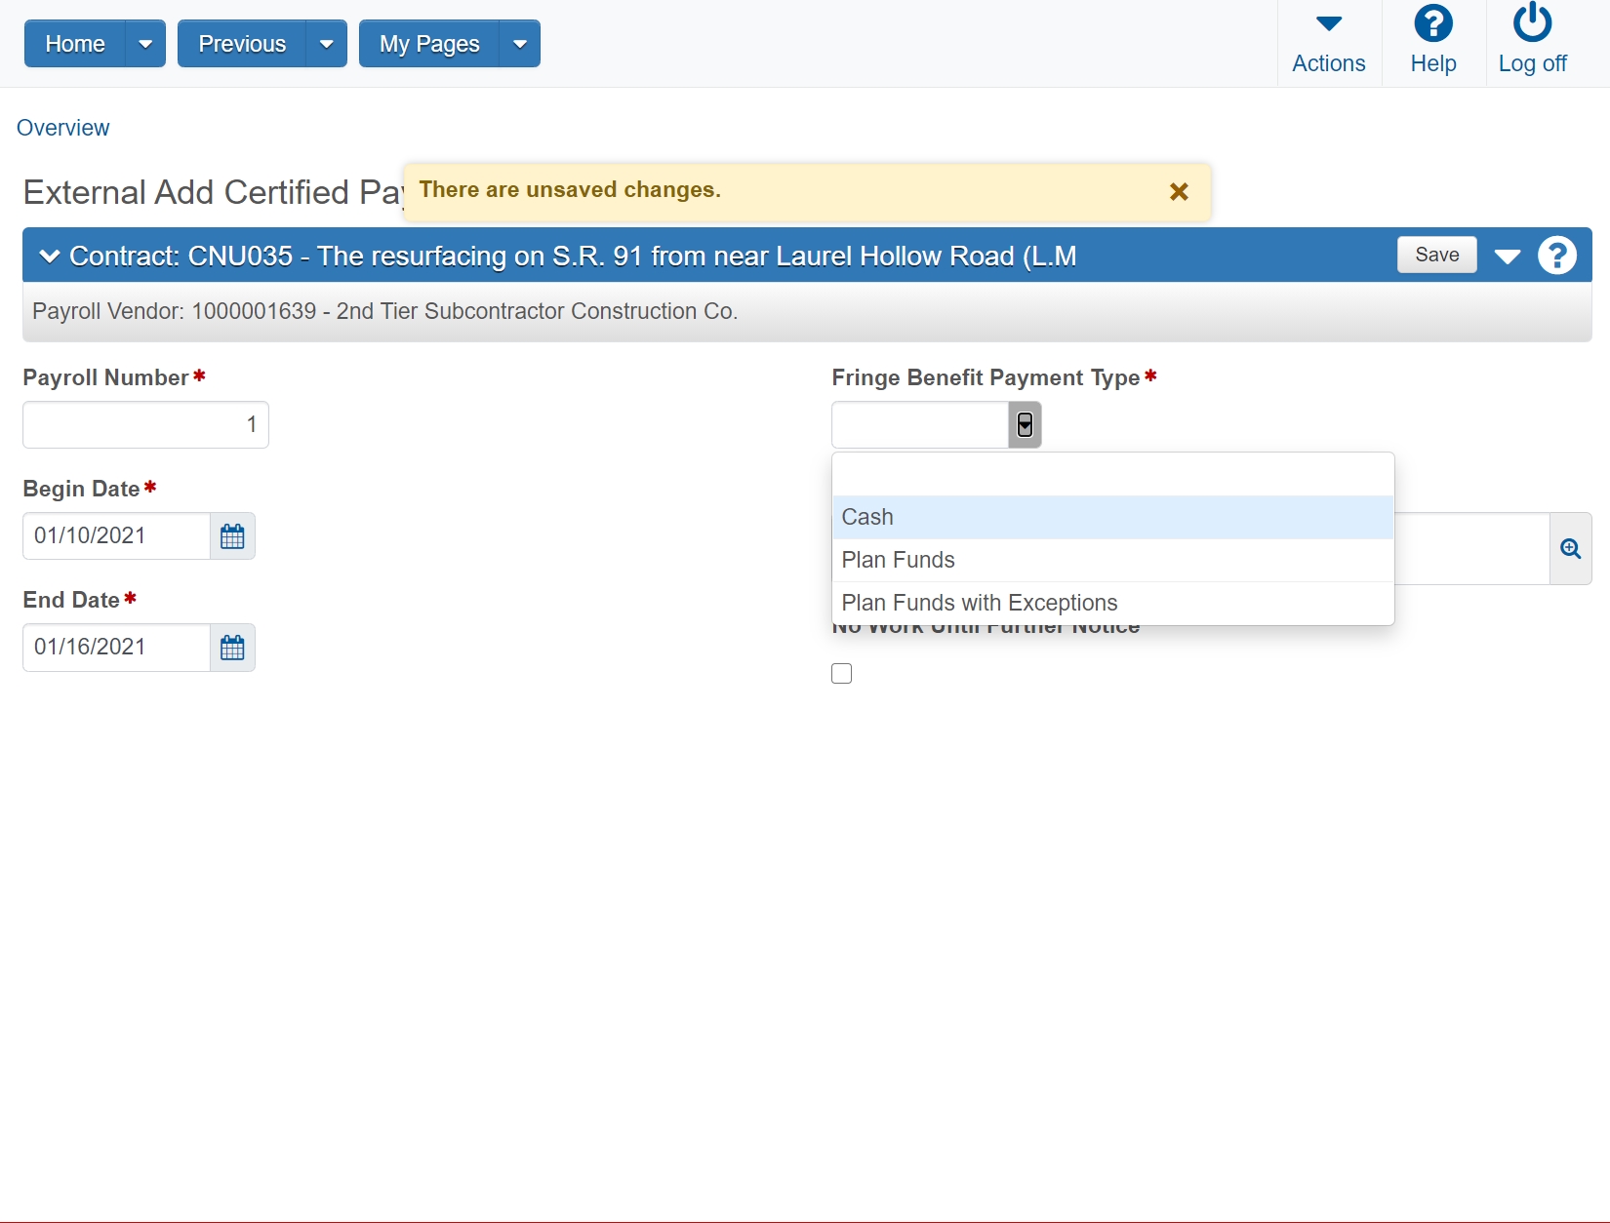Viewport: 1610px width, 1223px height.
Task: Open the component actions arrow beside Save
Action: tap(1508, 256)
